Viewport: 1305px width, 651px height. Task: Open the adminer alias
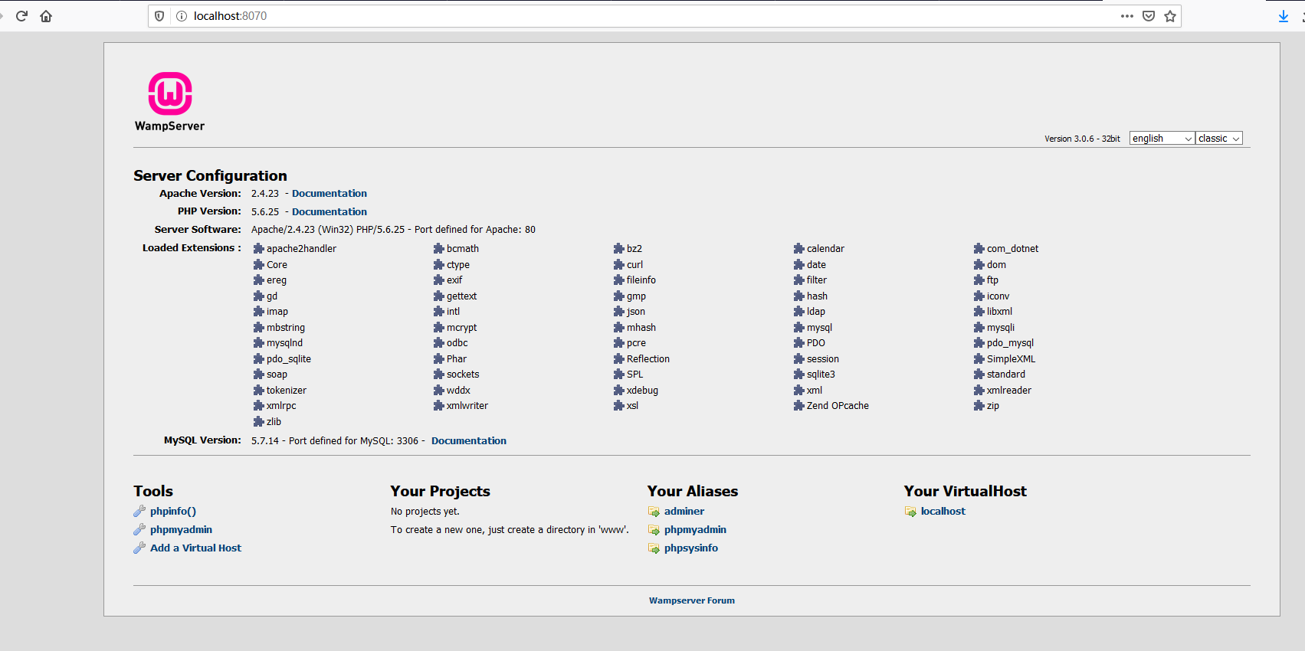684,512
